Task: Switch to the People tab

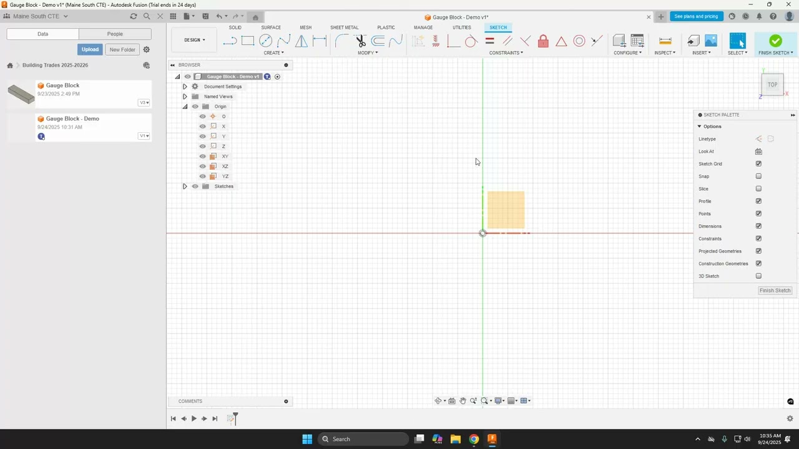Action: (115, 34)
